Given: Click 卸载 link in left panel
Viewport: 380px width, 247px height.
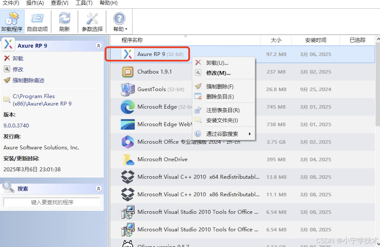Looking at the screenshot, I should pyautogui.click(x=18, y=59).
